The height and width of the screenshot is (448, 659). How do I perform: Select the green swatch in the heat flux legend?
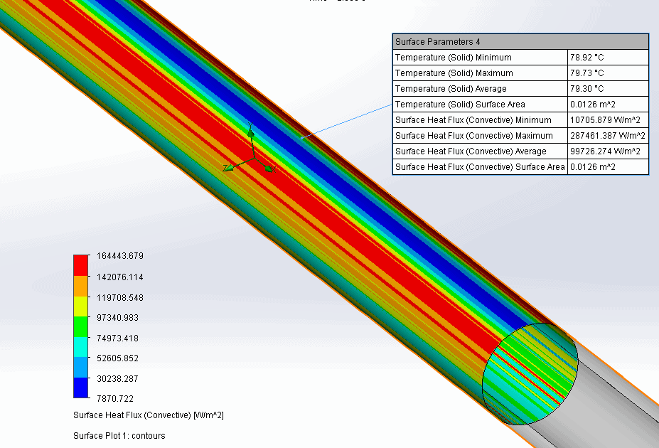81,326
